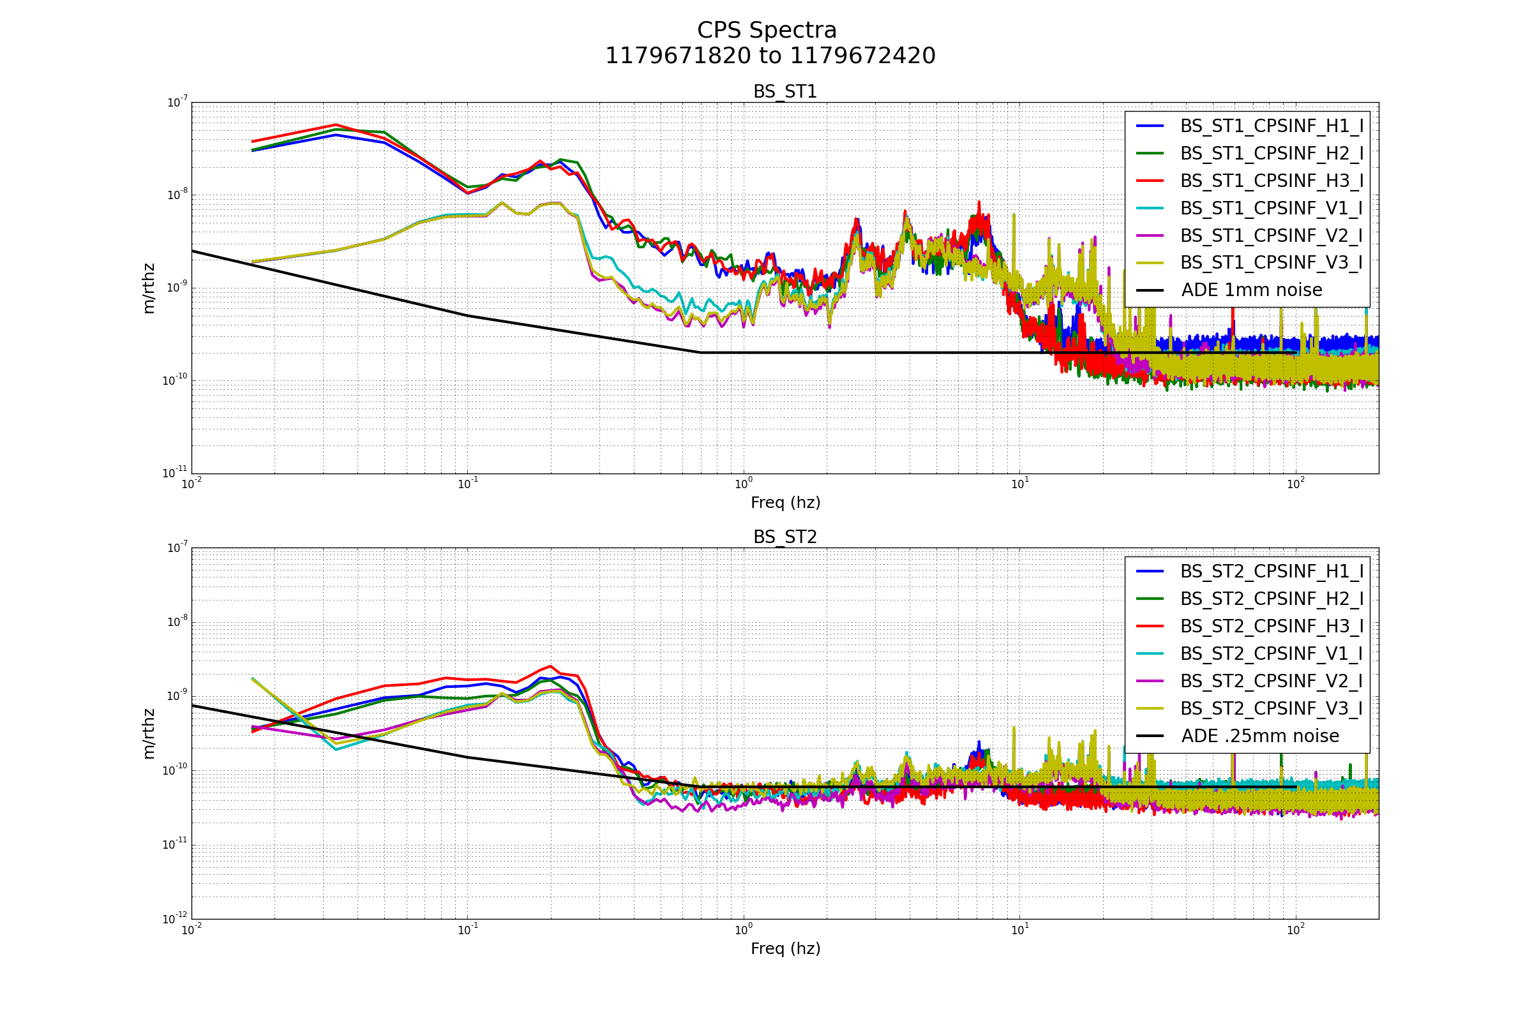Select the BS_ST1_CPSINF_V3_I legend label
The height and width of the screenshot is (1021, 1532).
pyautogui.click(x=1271, y=263)
